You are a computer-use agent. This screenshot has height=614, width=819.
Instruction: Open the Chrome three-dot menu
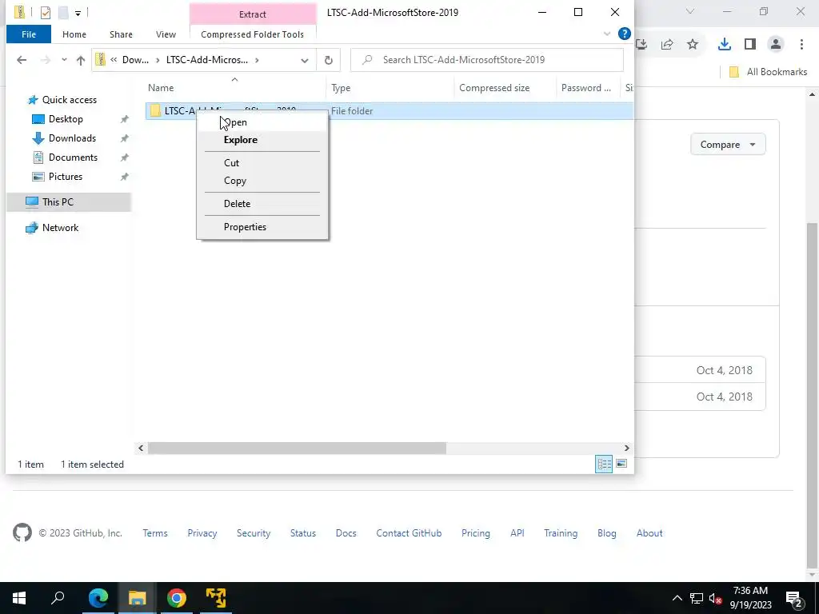(x=801, y=45)
